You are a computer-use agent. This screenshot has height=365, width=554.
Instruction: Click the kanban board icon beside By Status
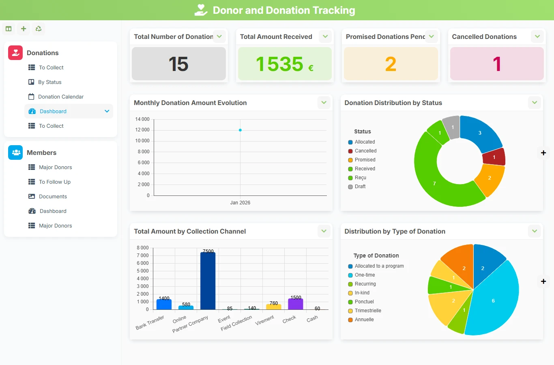click(x=31, y=82)
